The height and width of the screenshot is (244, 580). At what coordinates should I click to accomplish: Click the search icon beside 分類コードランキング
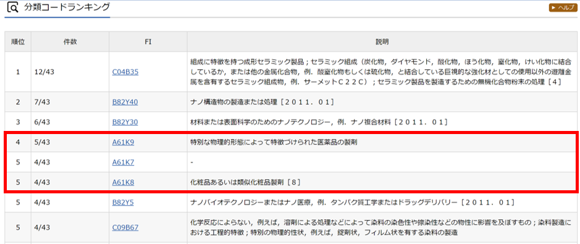tap(13, 7)
